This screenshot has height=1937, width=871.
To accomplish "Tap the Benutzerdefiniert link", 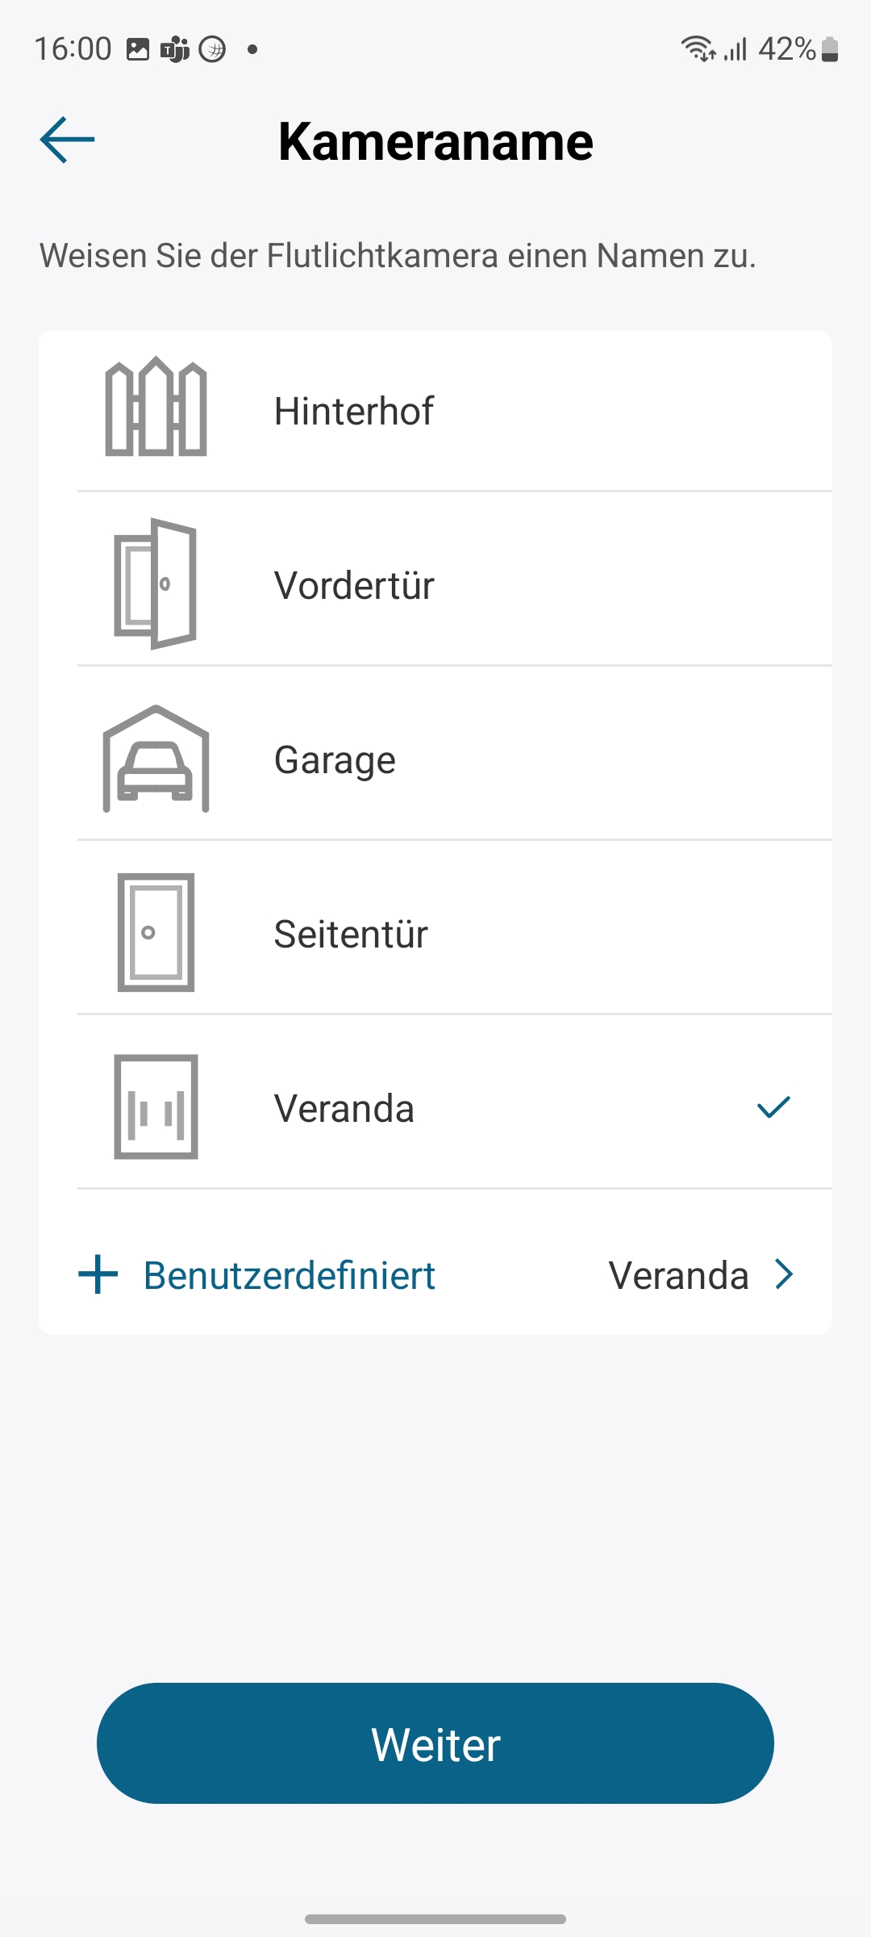I will click(x=289, y=1275).
